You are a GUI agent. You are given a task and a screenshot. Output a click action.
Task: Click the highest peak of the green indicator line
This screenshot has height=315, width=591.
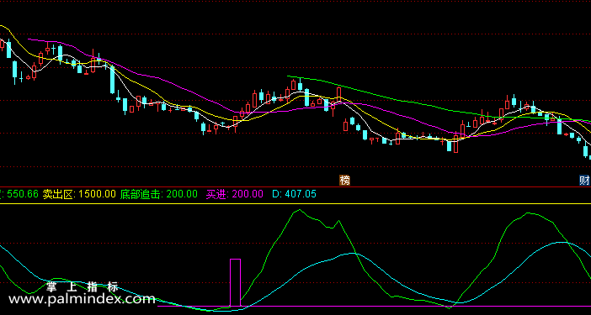300,210
